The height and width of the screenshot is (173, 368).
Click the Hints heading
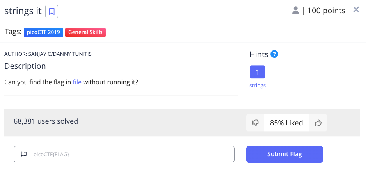click(259, 54)
